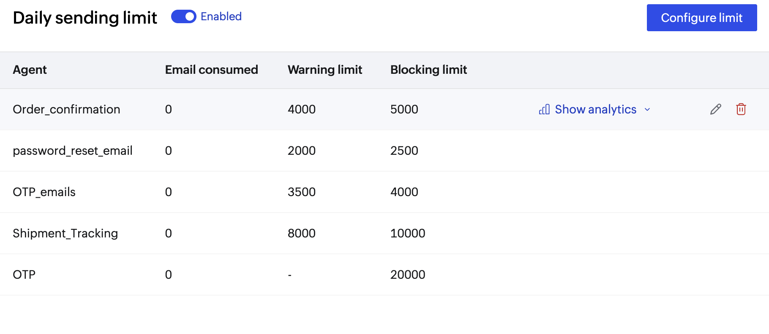This screenshot has height=334, width=769.
Task: Click the Enabled status label
Action: (x=221, y=17)
